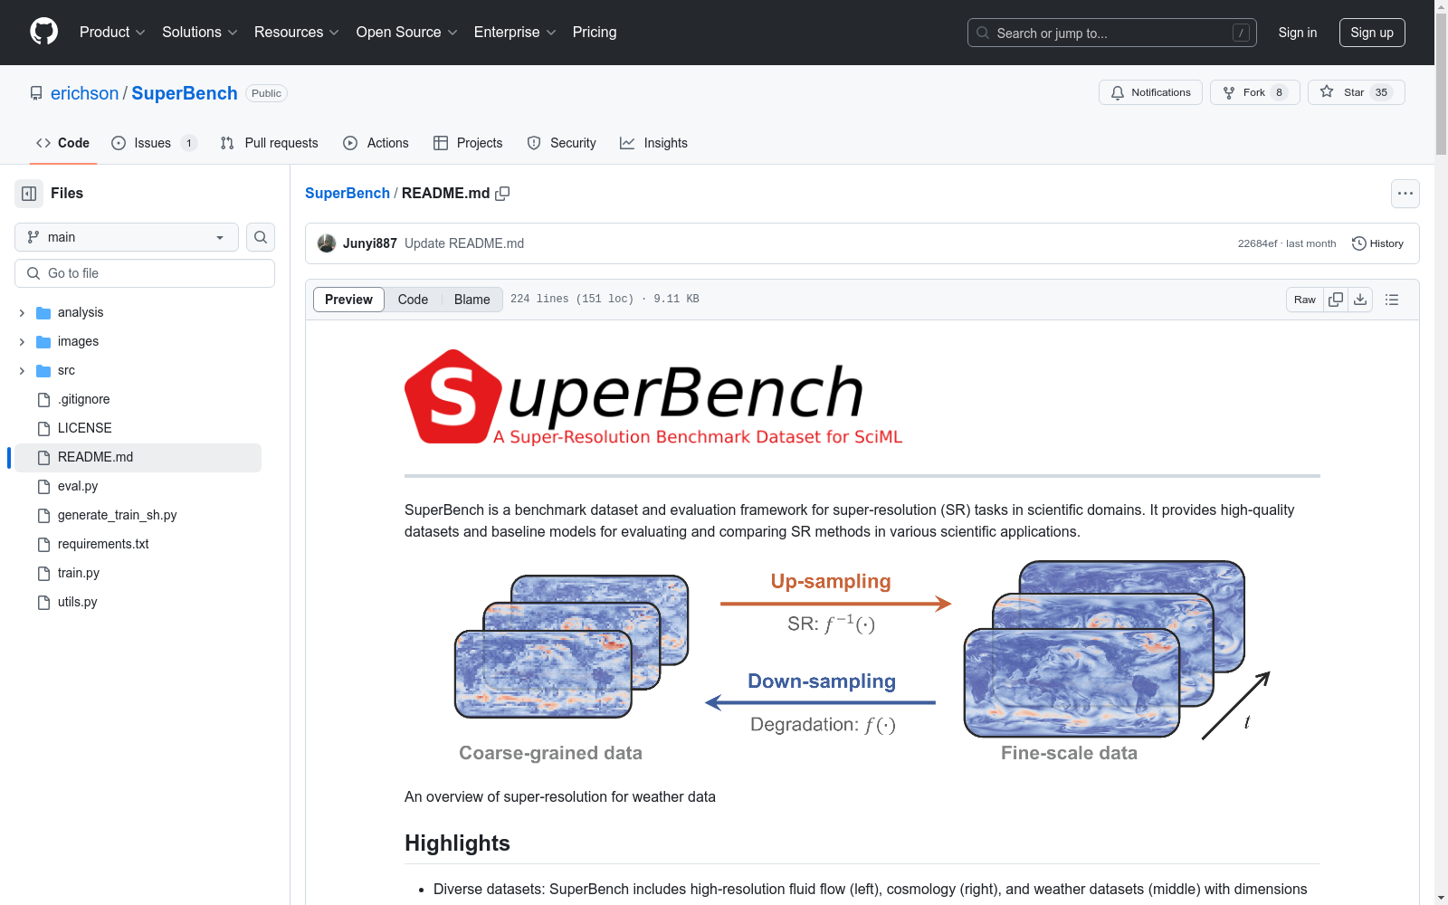Open GitHub home via the logo icon
The image size is (1448, 905).
(43, 32)
